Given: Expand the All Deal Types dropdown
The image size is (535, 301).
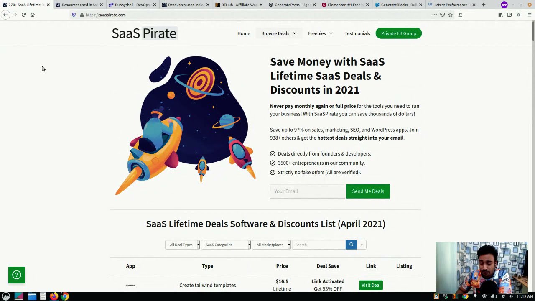Looking at the screenshot, I should tap(183, 245).
